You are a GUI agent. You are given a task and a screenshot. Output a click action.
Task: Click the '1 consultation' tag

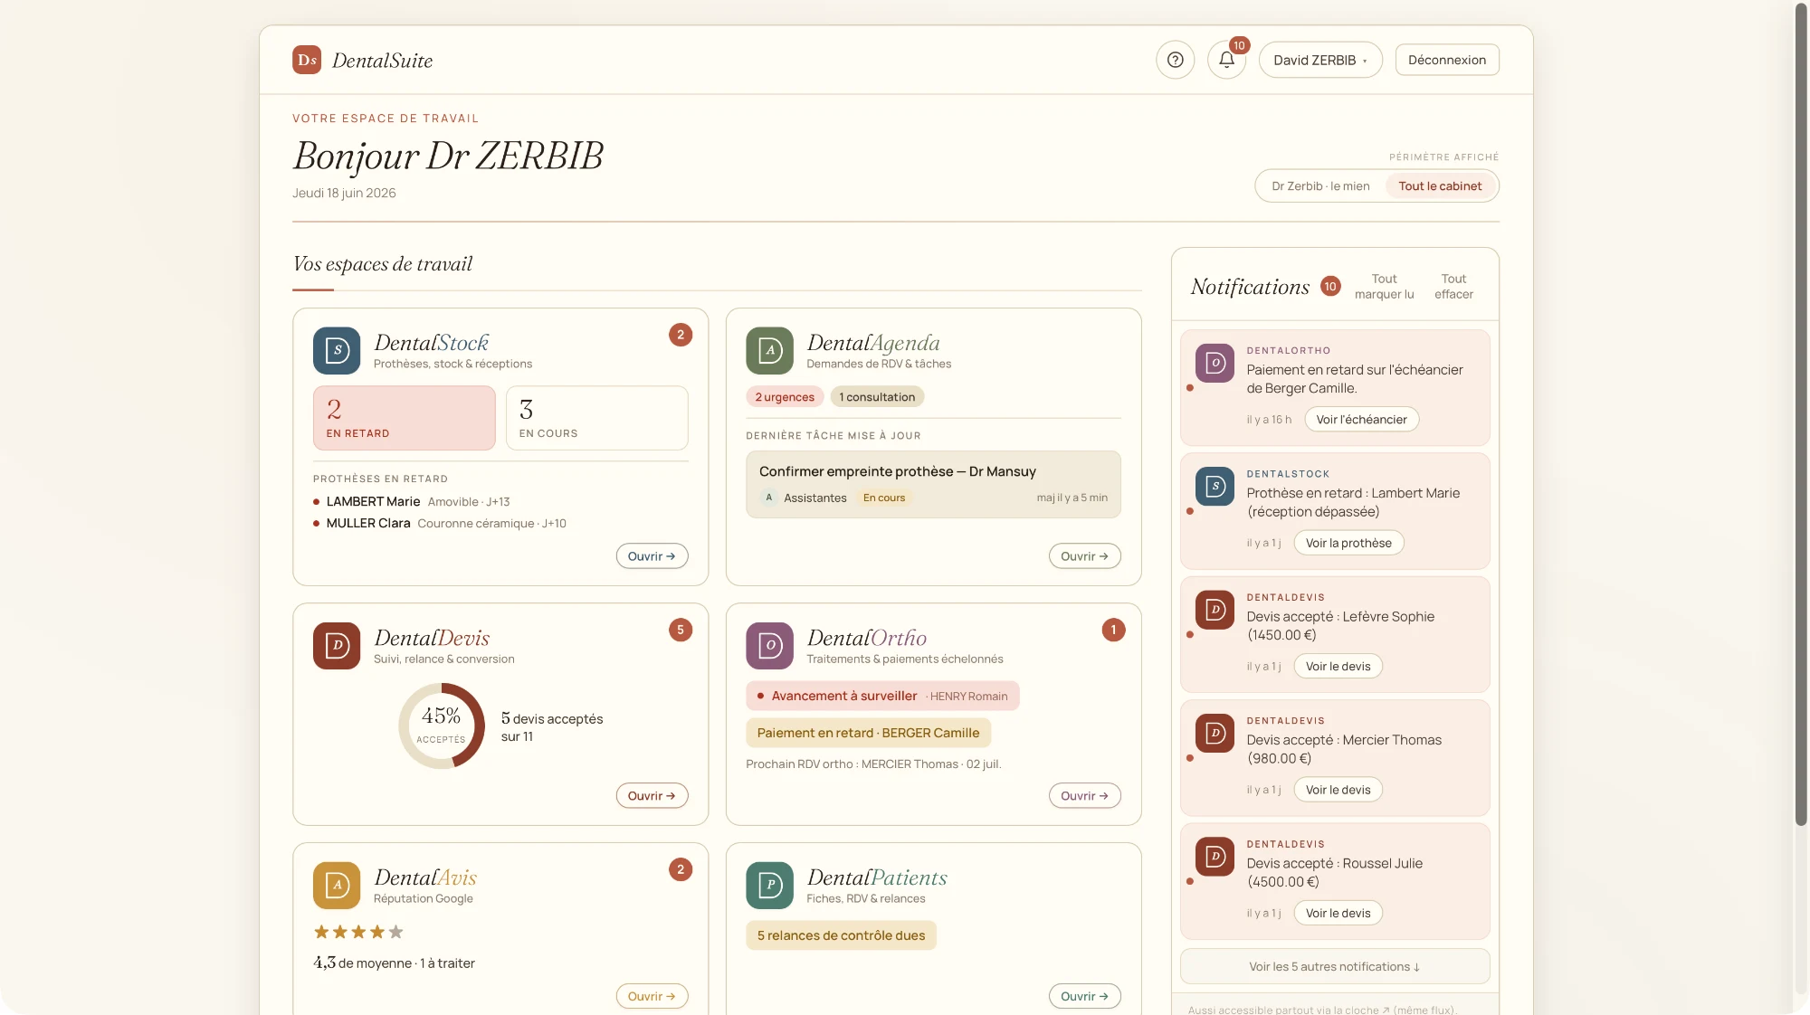(877, 397)
